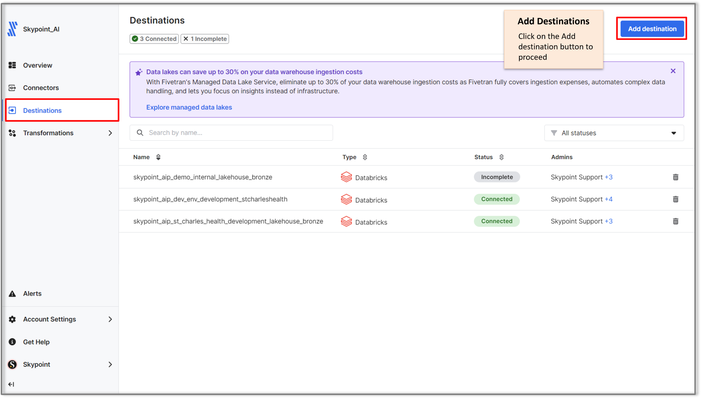
Task: Go to the Overview page
Action: 37,65
